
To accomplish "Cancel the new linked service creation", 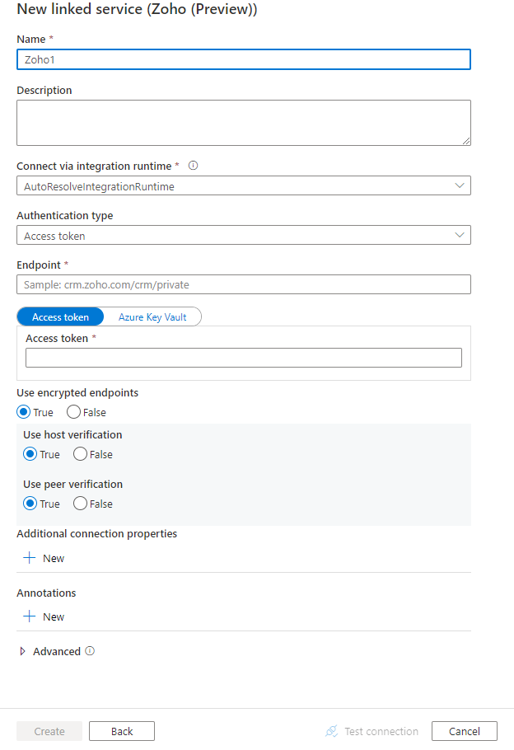I will 464,730.
